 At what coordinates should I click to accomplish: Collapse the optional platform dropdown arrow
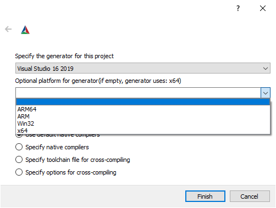point(266,93)
